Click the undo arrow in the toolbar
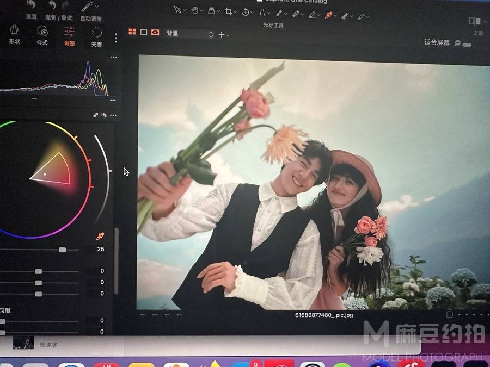490x367 pixels. coord(53,5)
